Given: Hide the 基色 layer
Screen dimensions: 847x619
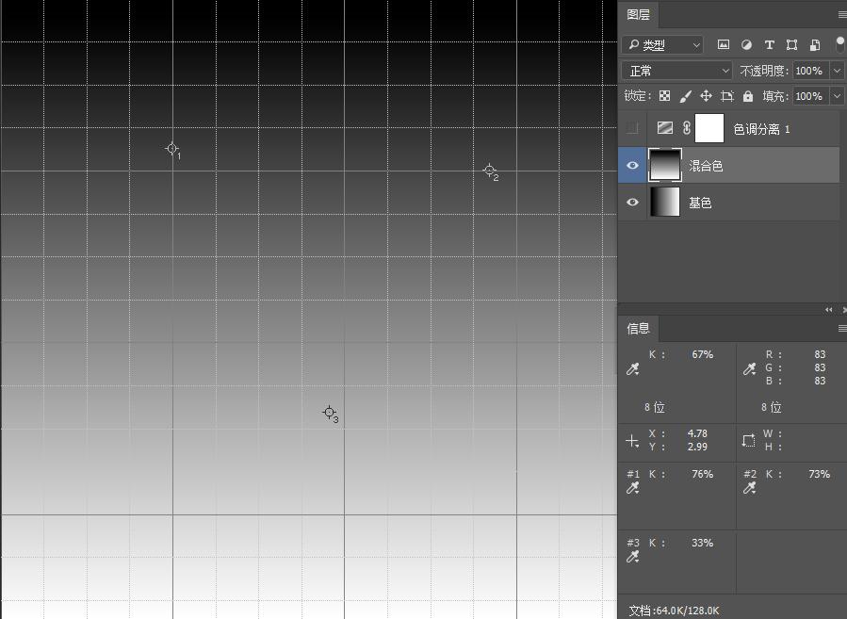Looking at the screenshot, I should pyautogui.click(x=632, y=203).
